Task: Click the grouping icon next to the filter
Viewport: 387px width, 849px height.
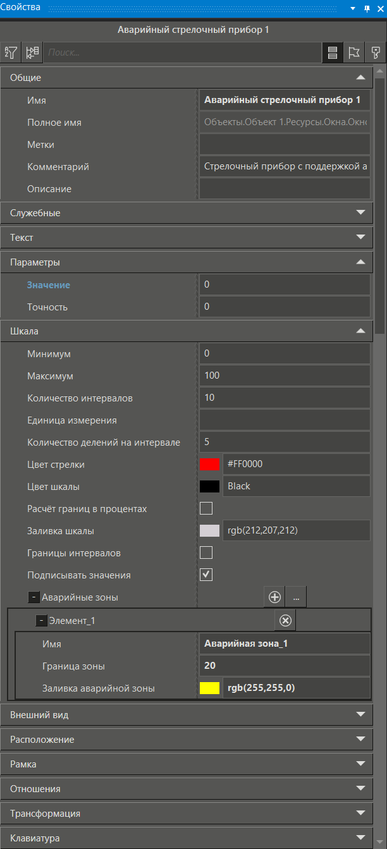Action: (x=32, y=52)
